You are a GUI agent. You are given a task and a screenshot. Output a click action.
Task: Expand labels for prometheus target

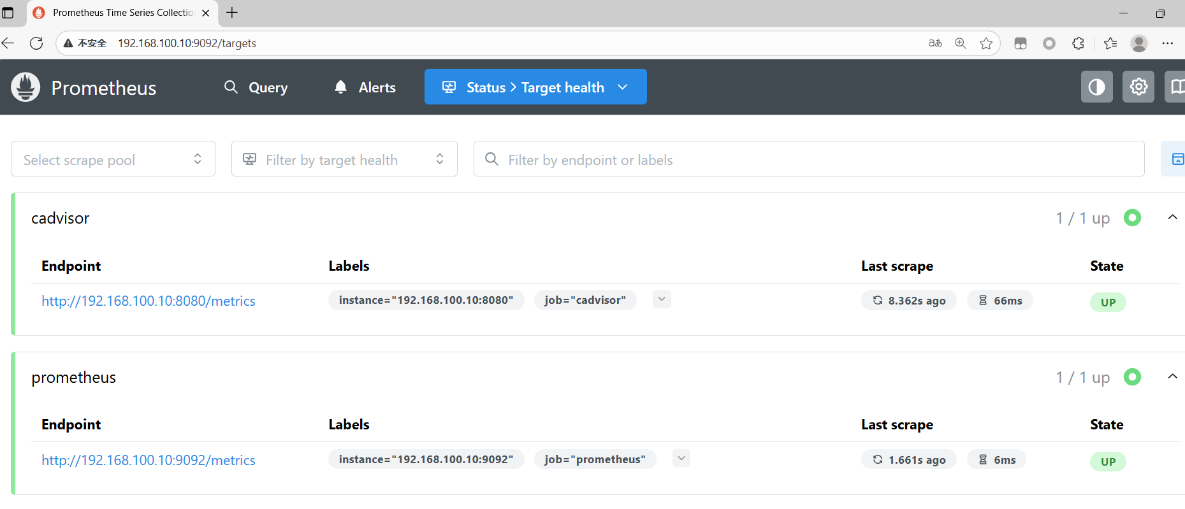click(x=681, y=459)
